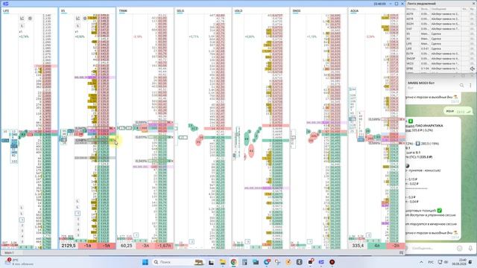Select the SNGS order book header
Image resolution: width=477 pixels, height=268 pixels.
click(297, 10)
